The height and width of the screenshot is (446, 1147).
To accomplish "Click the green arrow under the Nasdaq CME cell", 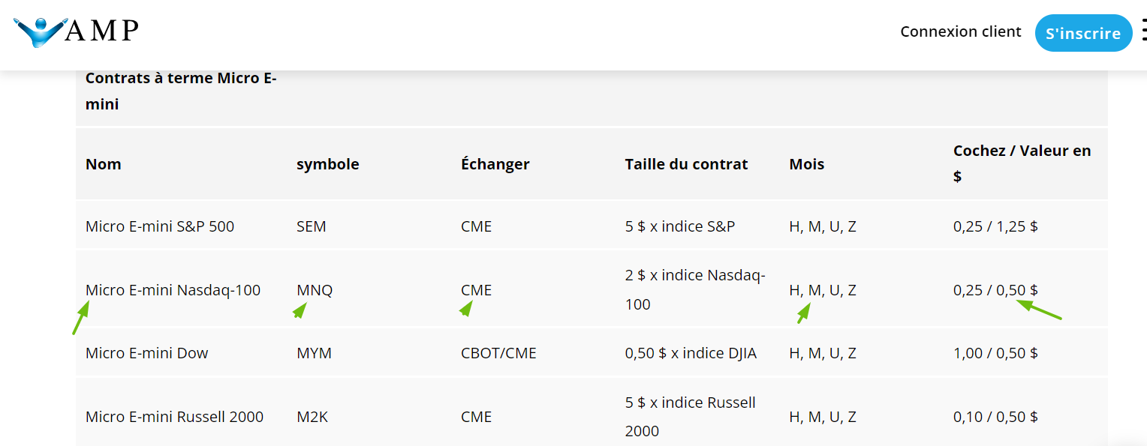I will click(466, 308).
